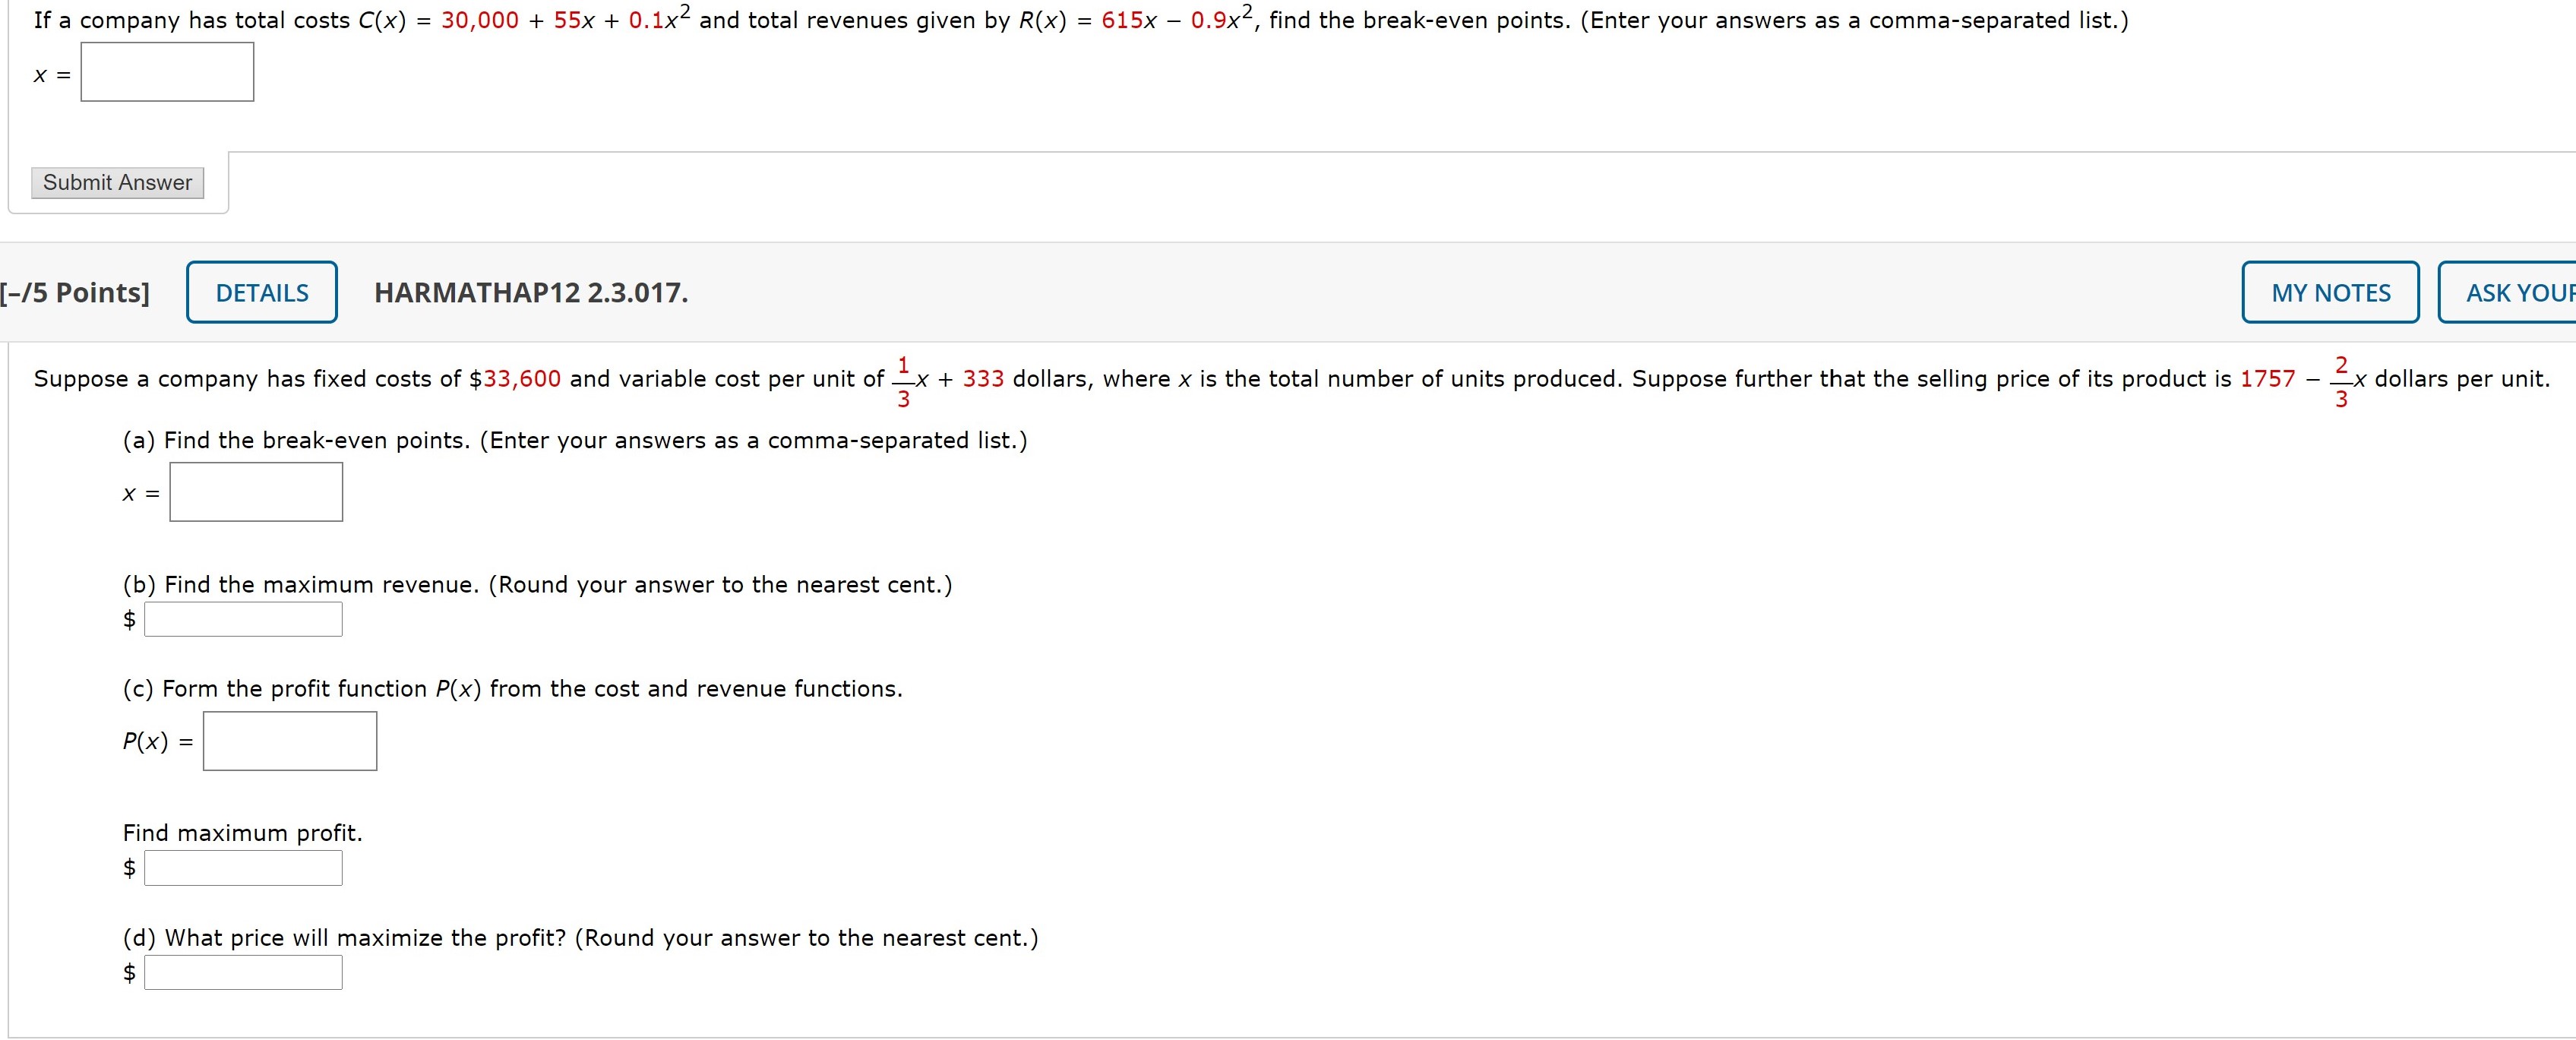Focus the break-even comma-separated answer box
Viewport: 2576px width, 1040px height.
[256, 491]
